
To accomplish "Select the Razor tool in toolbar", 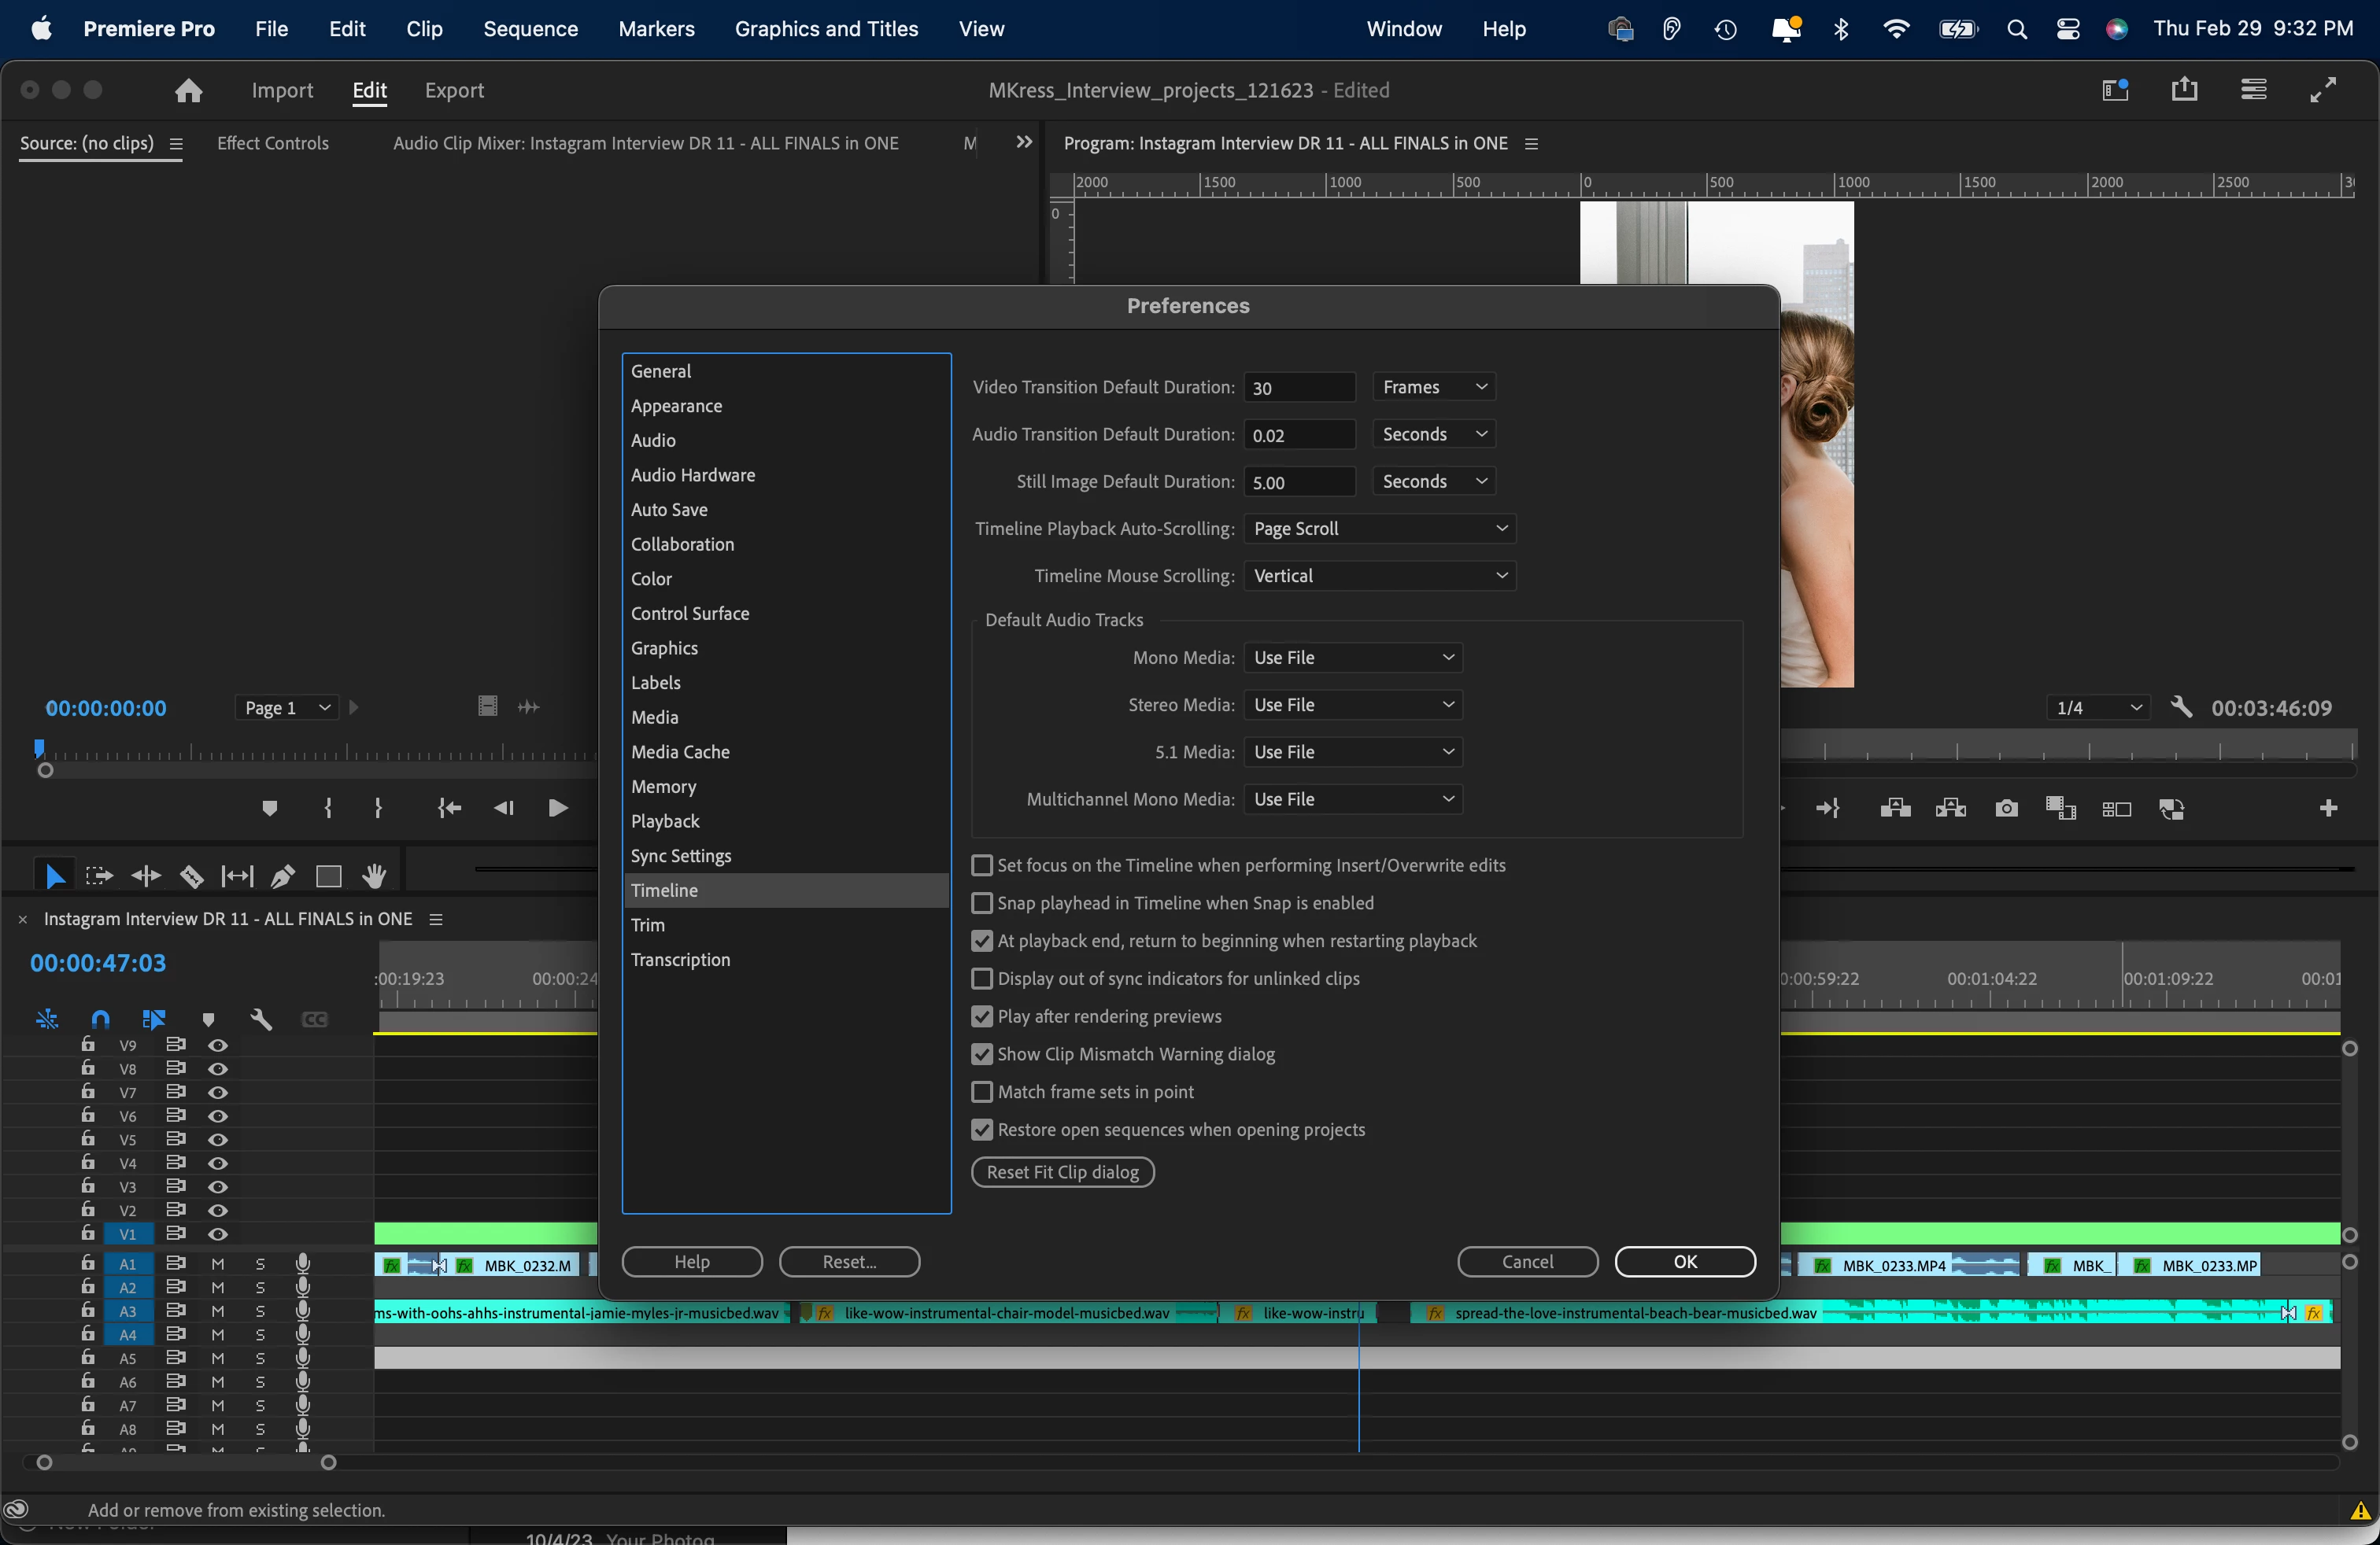I will [192, 876].
